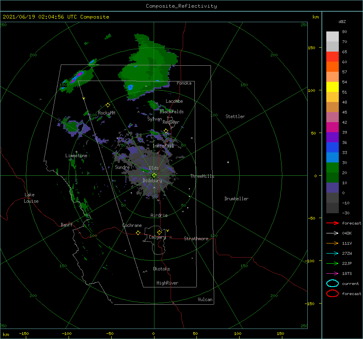Click the white 04DK arrow in legend
This screenshot has width=363, height=339.
pyautogui.click(x=332, y=233)
